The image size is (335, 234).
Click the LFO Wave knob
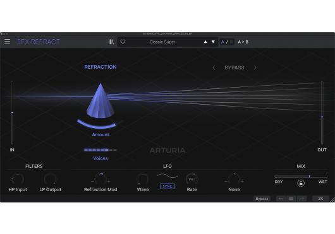(x=143, y=179)
